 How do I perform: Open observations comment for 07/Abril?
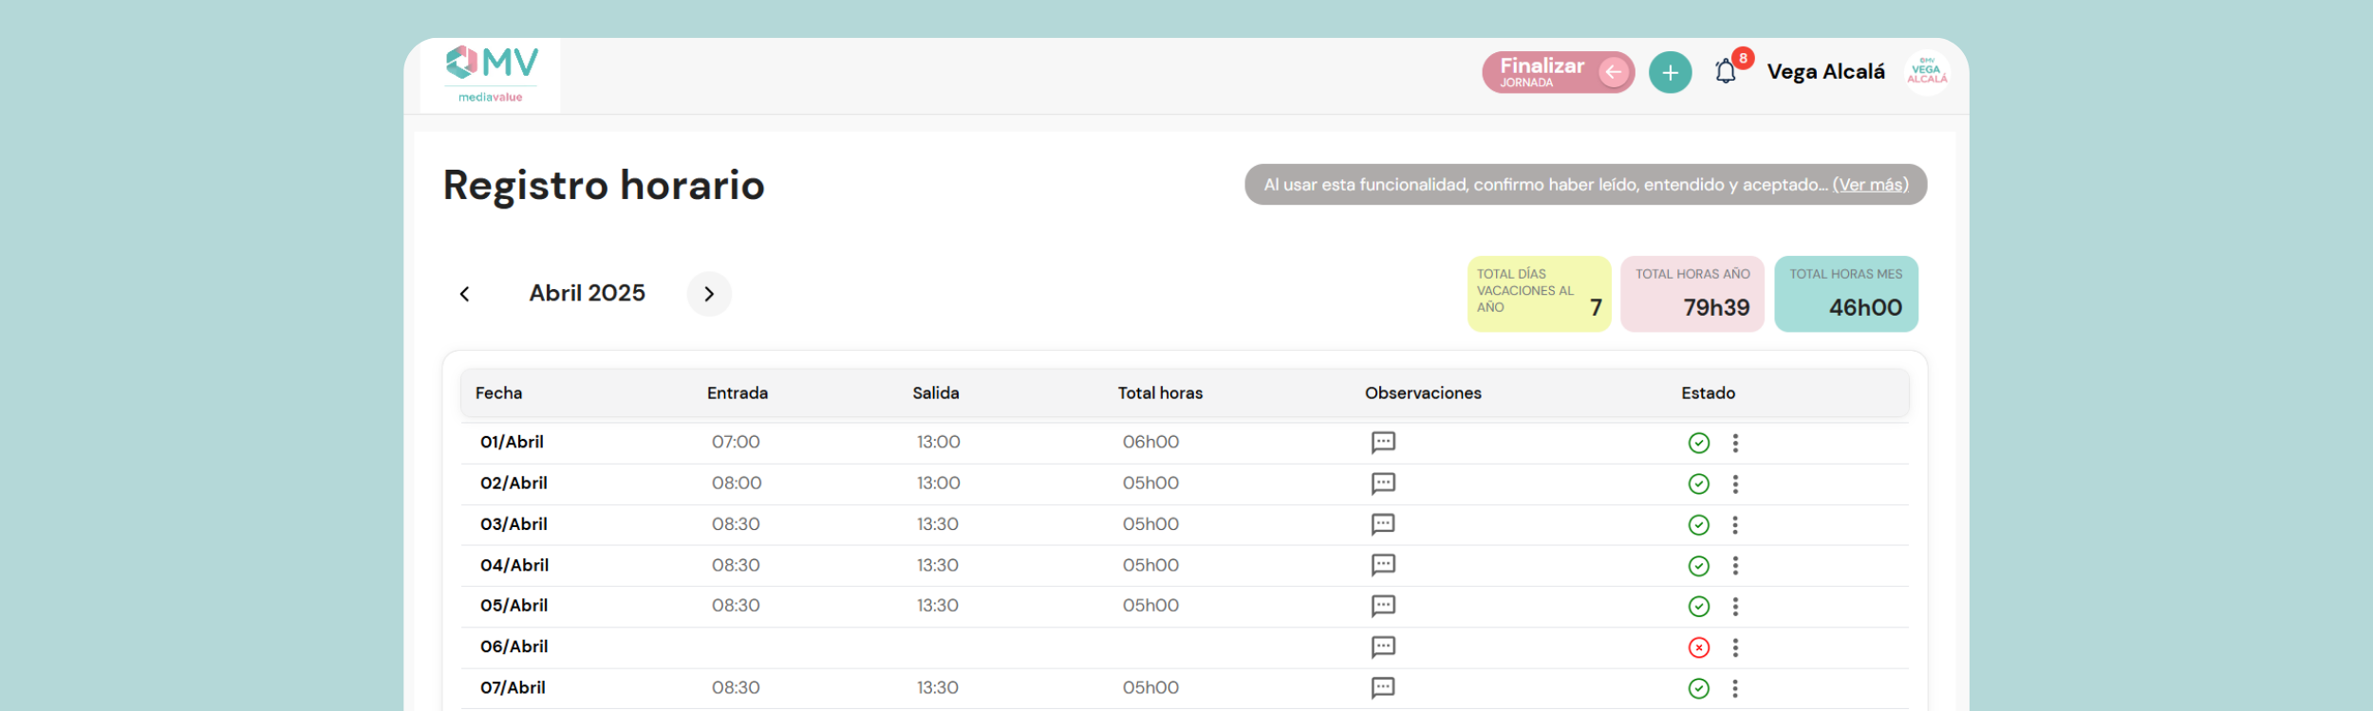(x=1383, y=688)
